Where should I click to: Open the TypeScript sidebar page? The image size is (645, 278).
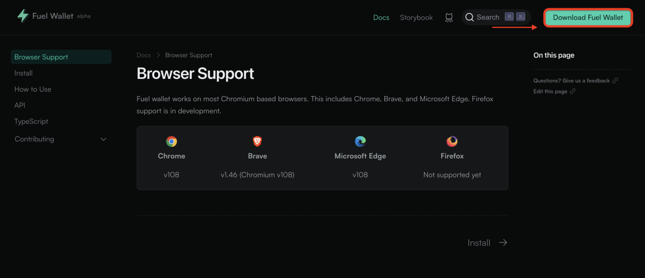pyautogui.click(x=31, y=122)
